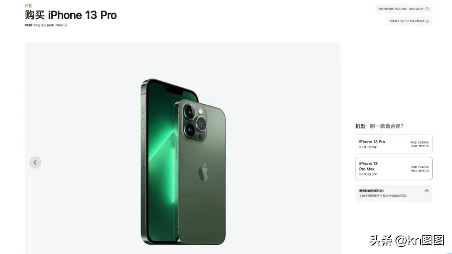Click the 机型 哪一款适合你 section heading
Viewport: 452px width, 254px height.
click(x=379, y=126)
